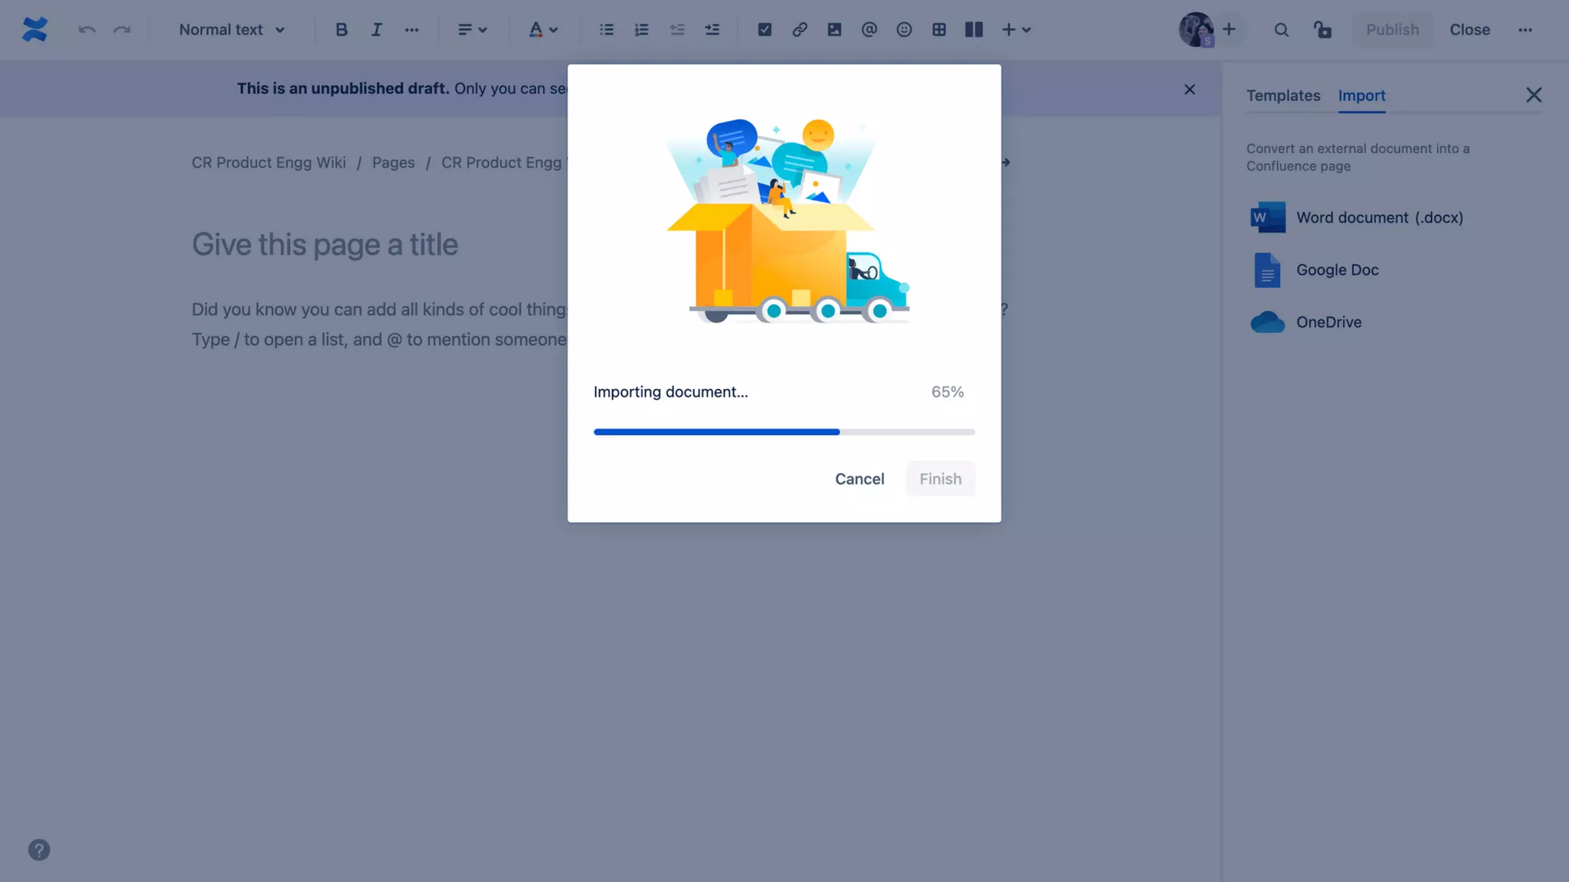Click the Confluence logo icon
This screenshot has width=1569, height=882.
tap(35, 30)
